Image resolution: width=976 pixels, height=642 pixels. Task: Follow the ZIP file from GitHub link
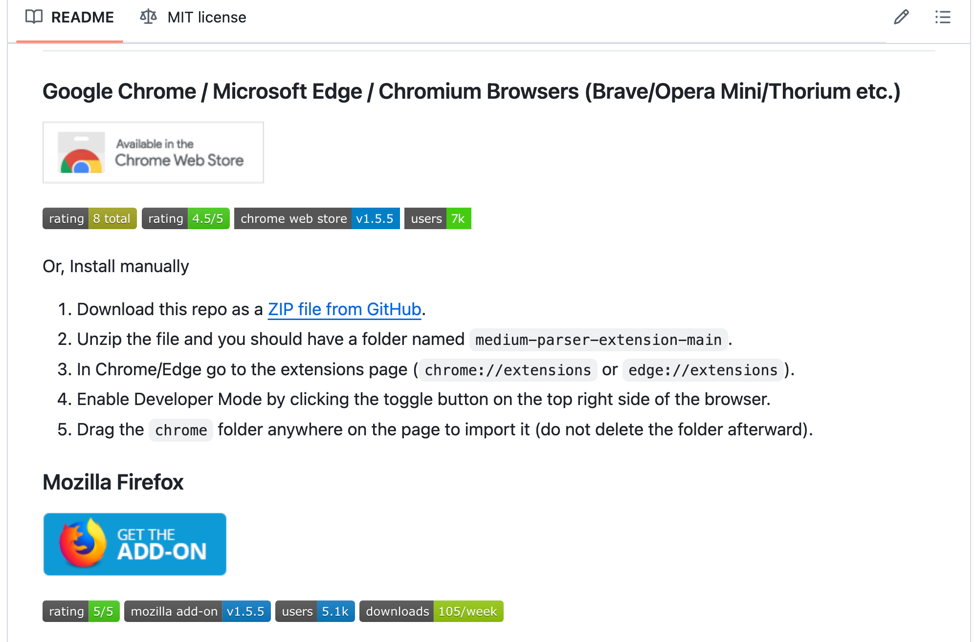coord(344,309)
